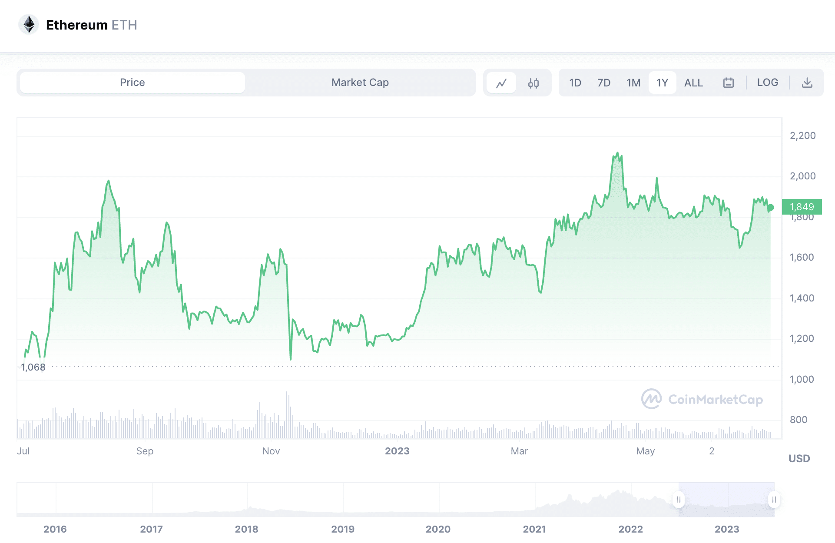Grab the left range selector handle
835x543 pixels.
click(x=679, y=500)
